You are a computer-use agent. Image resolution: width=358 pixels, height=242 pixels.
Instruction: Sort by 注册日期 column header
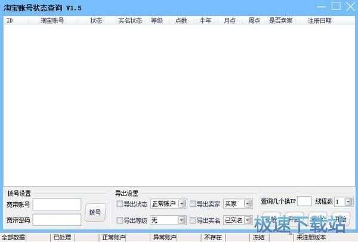[x=319, y=20]
